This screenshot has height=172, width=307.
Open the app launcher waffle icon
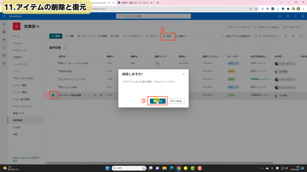coord(4,16)
